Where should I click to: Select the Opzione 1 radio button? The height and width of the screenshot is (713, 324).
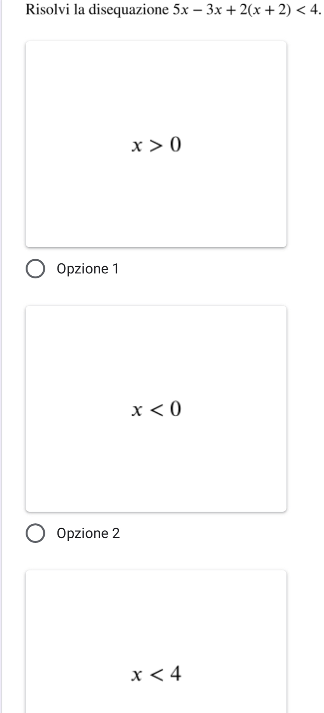click(35, 269)
